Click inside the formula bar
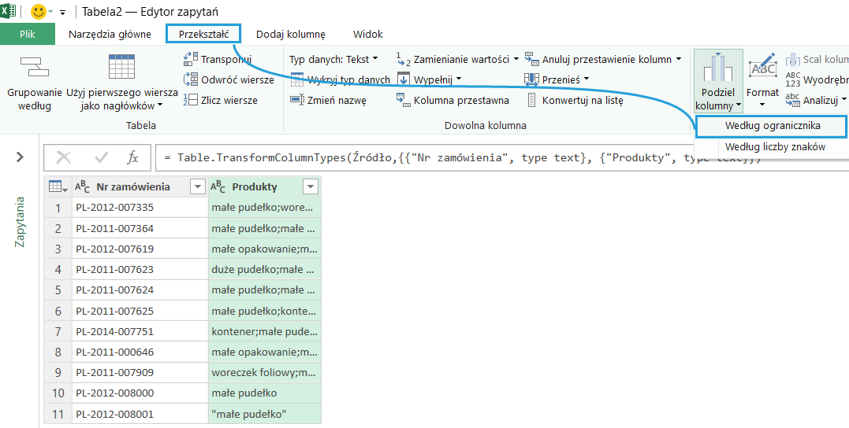Image resolution: width=849 pixels, height=428 pixels. [x=473, y=157]
